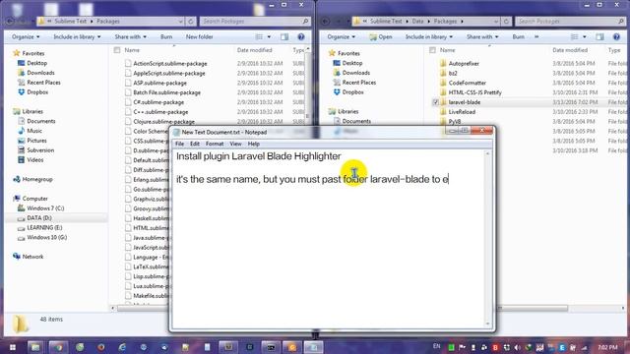630x354 pixels.
Task: Open the View menu in Notepad
Action: 235,144
